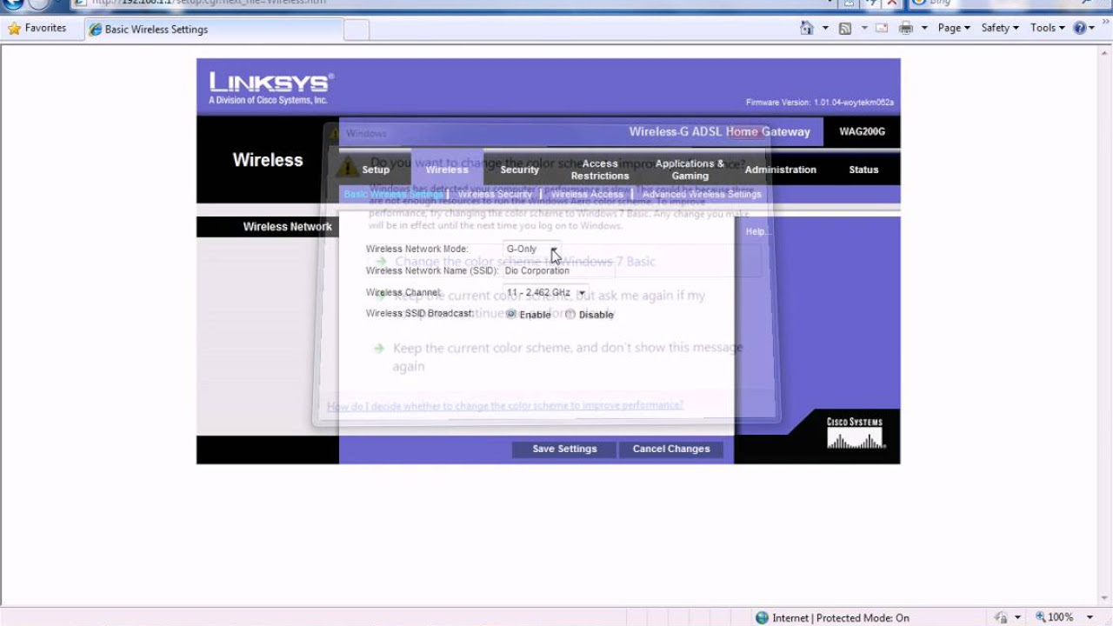This screenshot has width=1113, height=626.
Task: Open the Tools menu dropdown
Action: pos(1047,28)
